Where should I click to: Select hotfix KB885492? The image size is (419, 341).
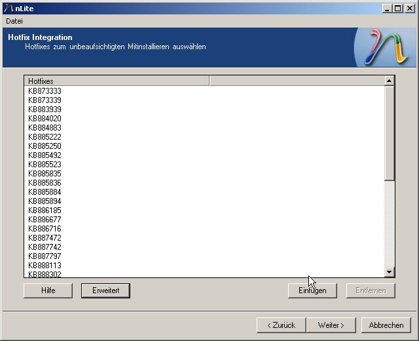click(45, 155)
